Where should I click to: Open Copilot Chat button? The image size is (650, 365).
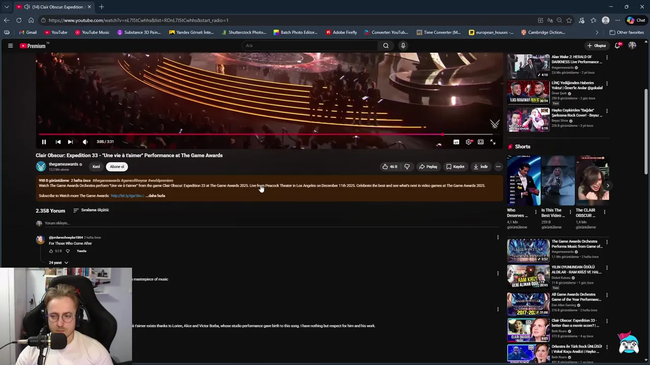[x=636, y=20]
